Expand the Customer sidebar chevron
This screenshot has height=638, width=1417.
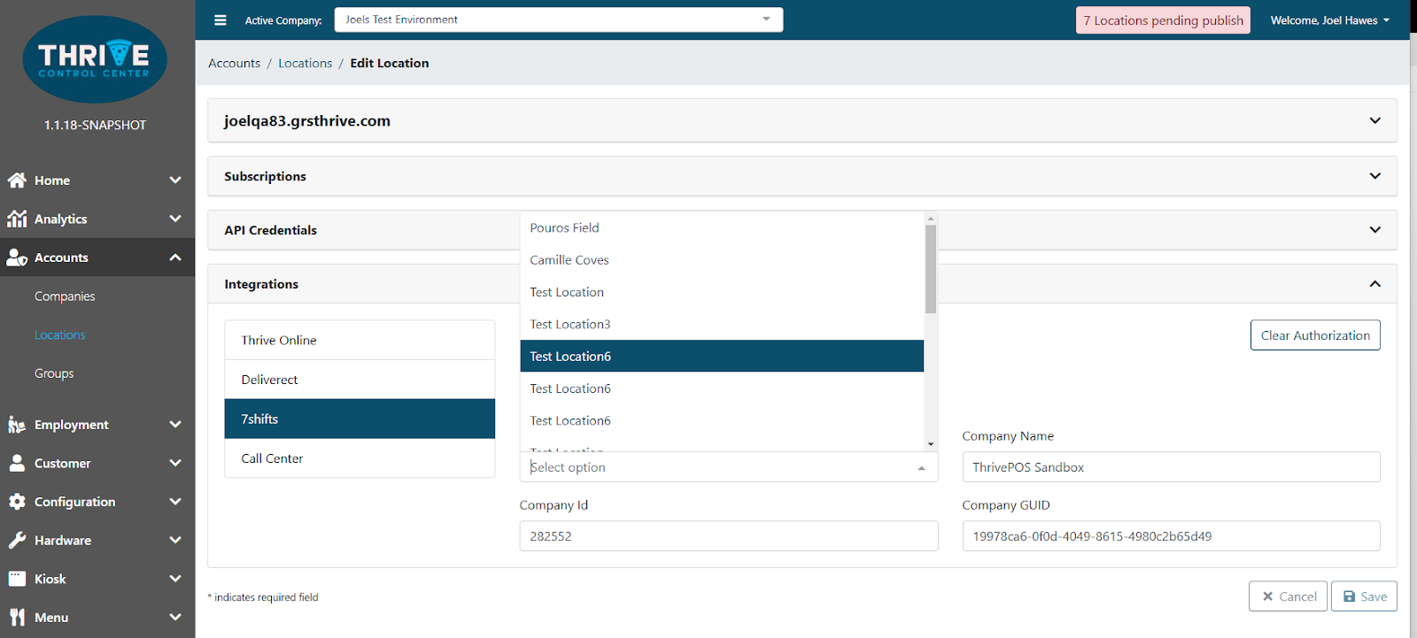[175, 463]
